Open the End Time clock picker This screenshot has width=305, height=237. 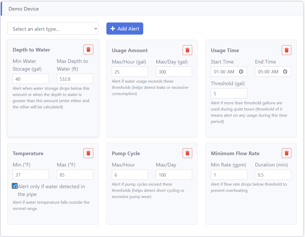(285, 72)
